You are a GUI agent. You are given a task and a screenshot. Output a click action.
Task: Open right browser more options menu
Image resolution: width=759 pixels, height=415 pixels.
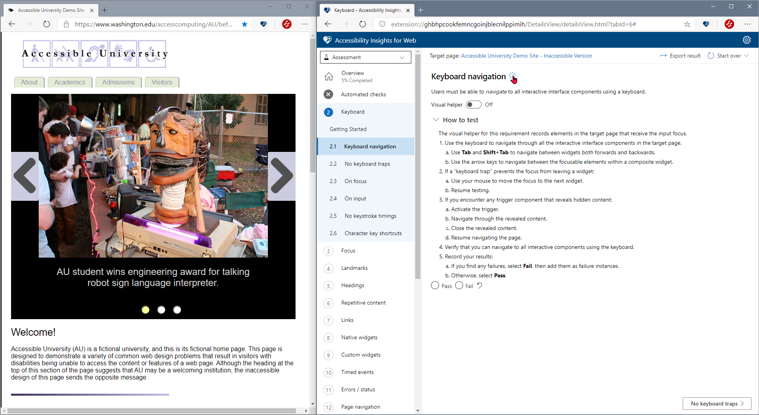click(x=748, y=24)
